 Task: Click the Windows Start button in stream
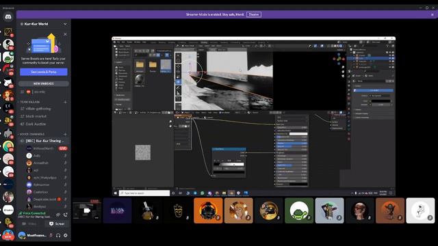point(116,193)
